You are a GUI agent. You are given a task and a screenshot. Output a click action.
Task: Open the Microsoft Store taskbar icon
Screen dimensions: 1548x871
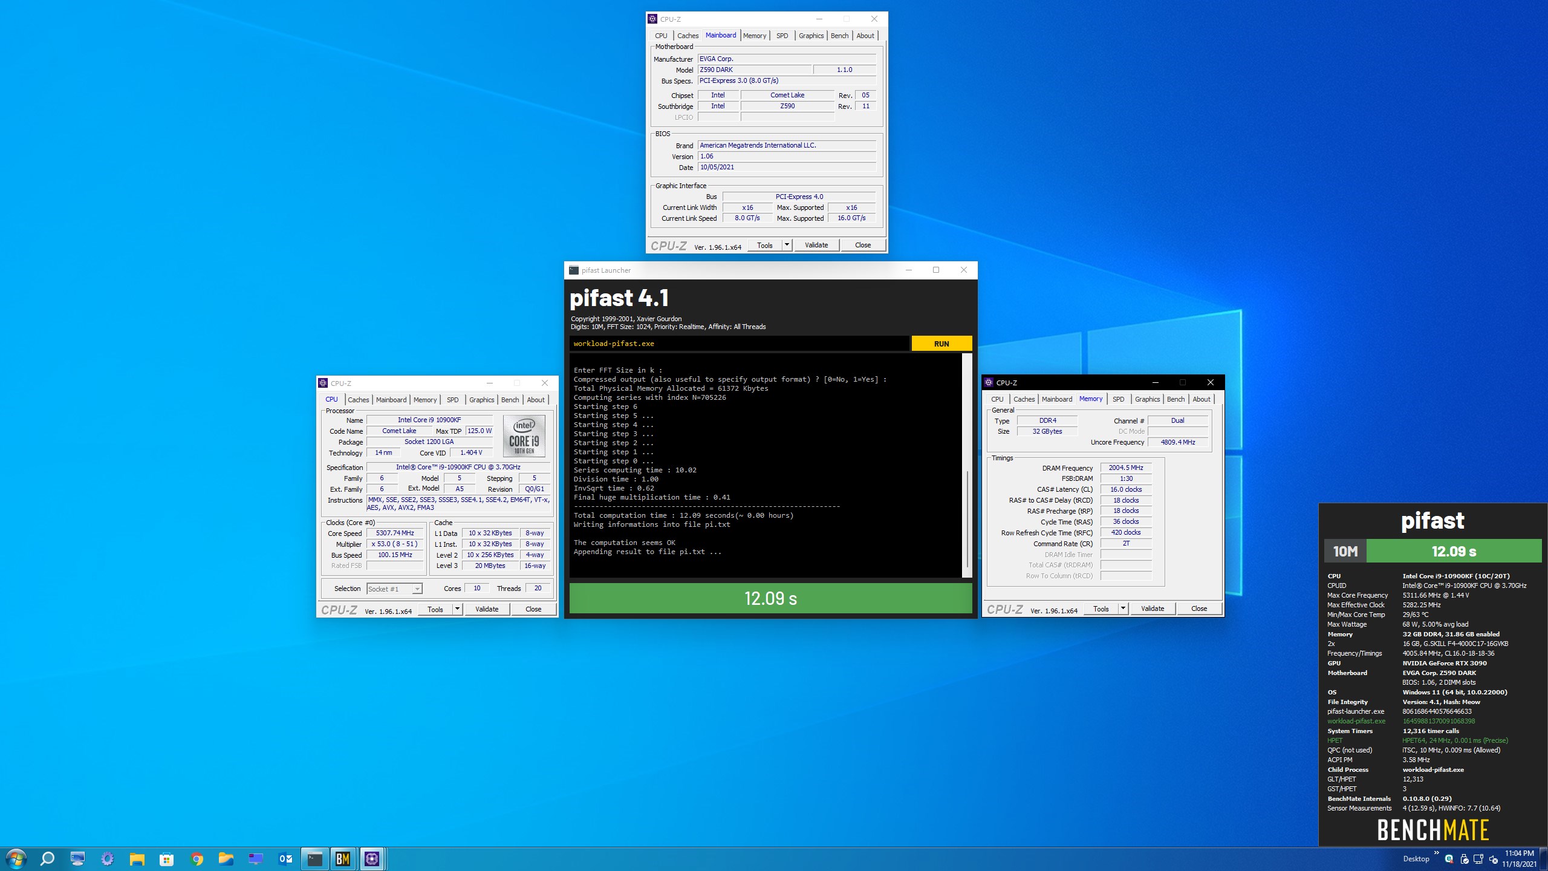tap(166, 859)
